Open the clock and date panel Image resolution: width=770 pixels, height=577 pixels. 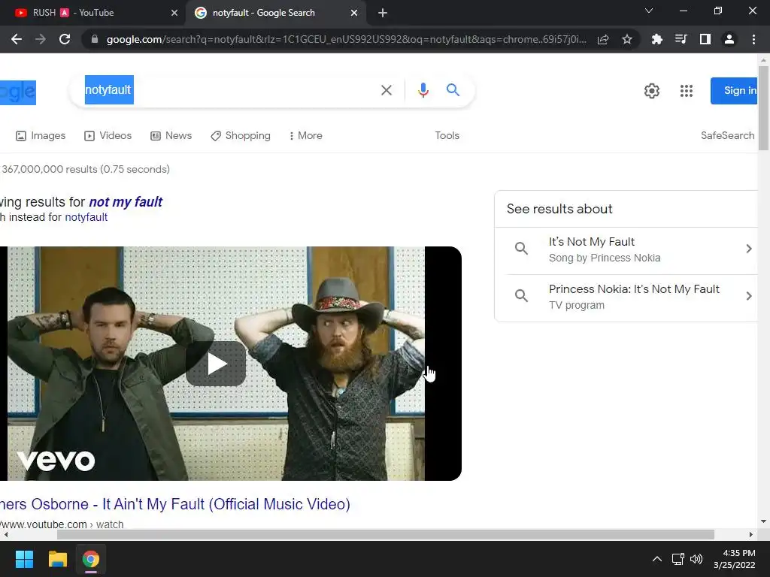click(735, 559)
